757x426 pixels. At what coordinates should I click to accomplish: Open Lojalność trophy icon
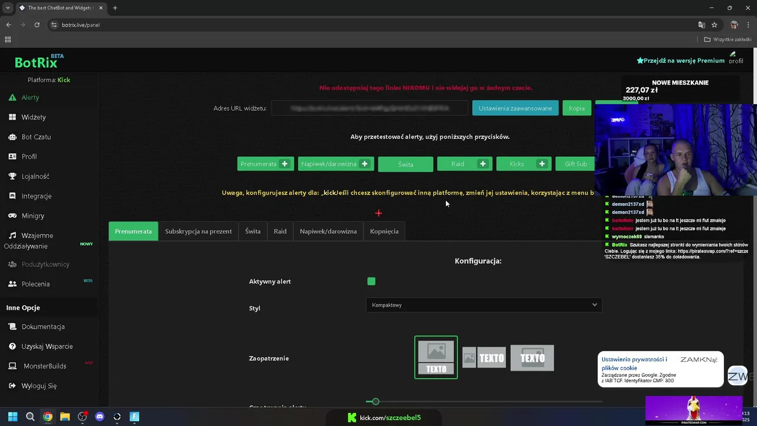pyautogui.click(x=12, y=176)
